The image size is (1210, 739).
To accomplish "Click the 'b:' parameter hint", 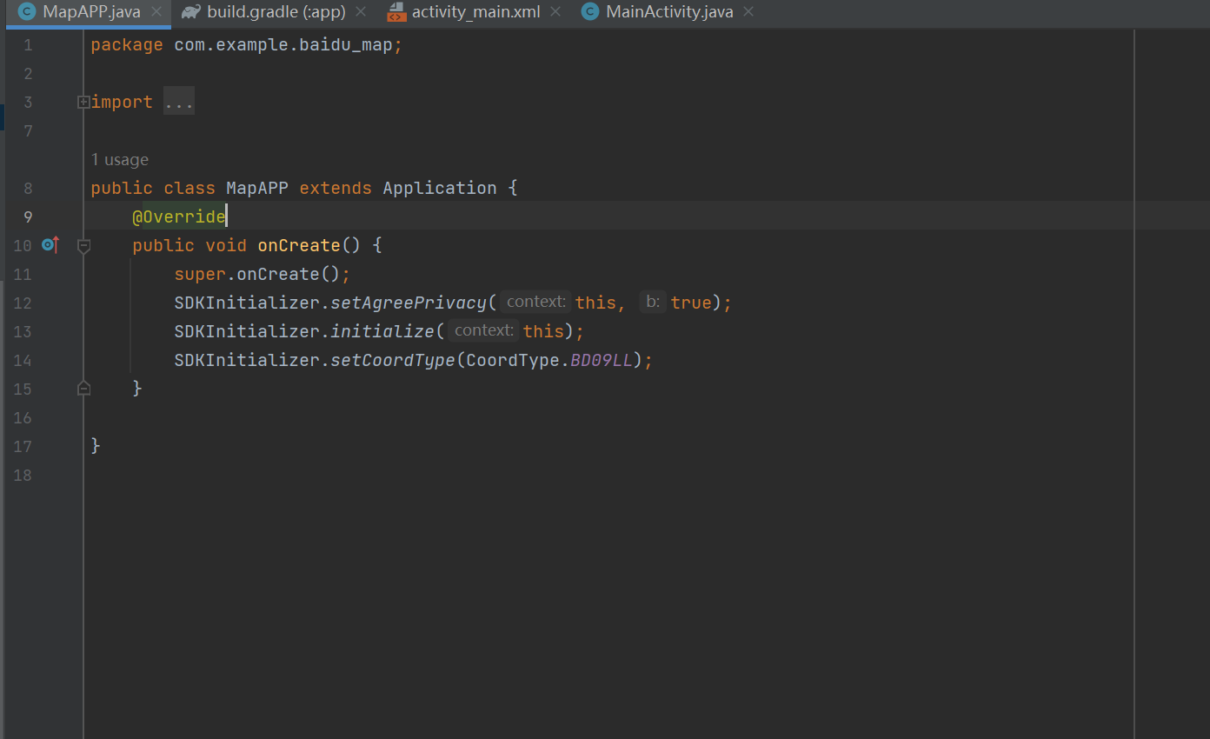I will (x=653, y=303).
